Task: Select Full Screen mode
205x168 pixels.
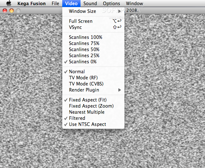Action: click(x=93, y=21)
